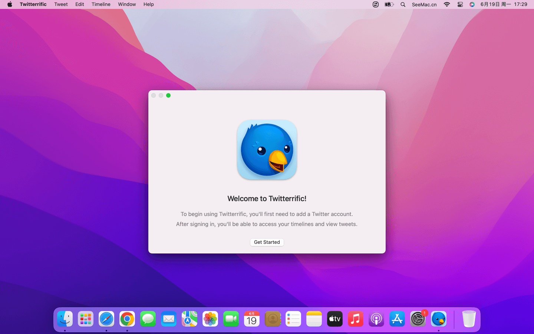Open the Timeline menu
Screen dimensions: 534x334
point(101,4)
